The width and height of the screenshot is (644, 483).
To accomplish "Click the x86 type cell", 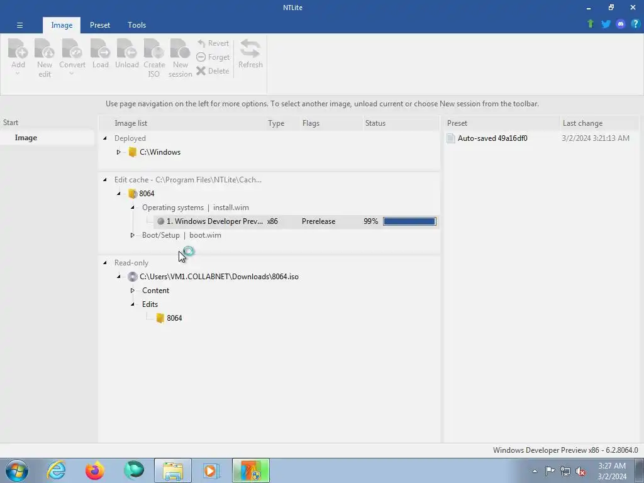I will pos(272,221).
